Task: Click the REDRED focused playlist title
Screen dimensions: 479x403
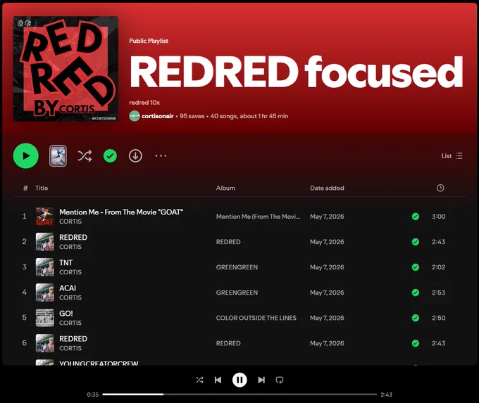Action: pyautogui.click(x=297, y=72)
